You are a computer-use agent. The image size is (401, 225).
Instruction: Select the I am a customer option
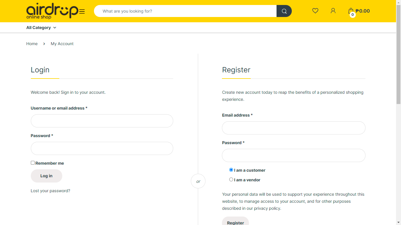coord(231,170)
